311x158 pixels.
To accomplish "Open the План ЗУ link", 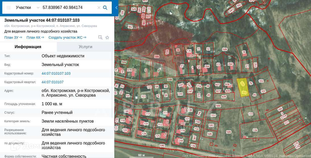I will [13, 38].
